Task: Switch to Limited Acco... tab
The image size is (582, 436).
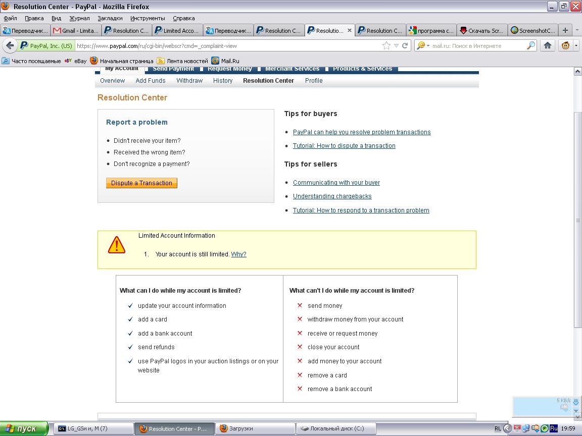Action: coord(177,30)
